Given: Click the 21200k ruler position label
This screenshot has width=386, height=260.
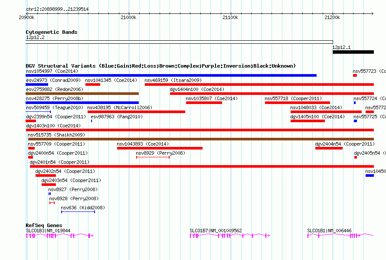Looking at the screenshot, I should [332, 17].
